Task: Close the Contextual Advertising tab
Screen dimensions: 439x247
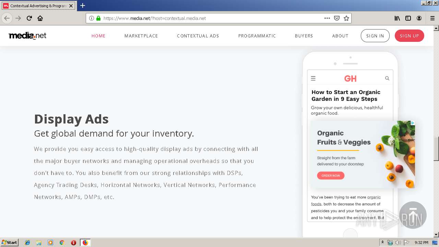Action: (71, 6)
